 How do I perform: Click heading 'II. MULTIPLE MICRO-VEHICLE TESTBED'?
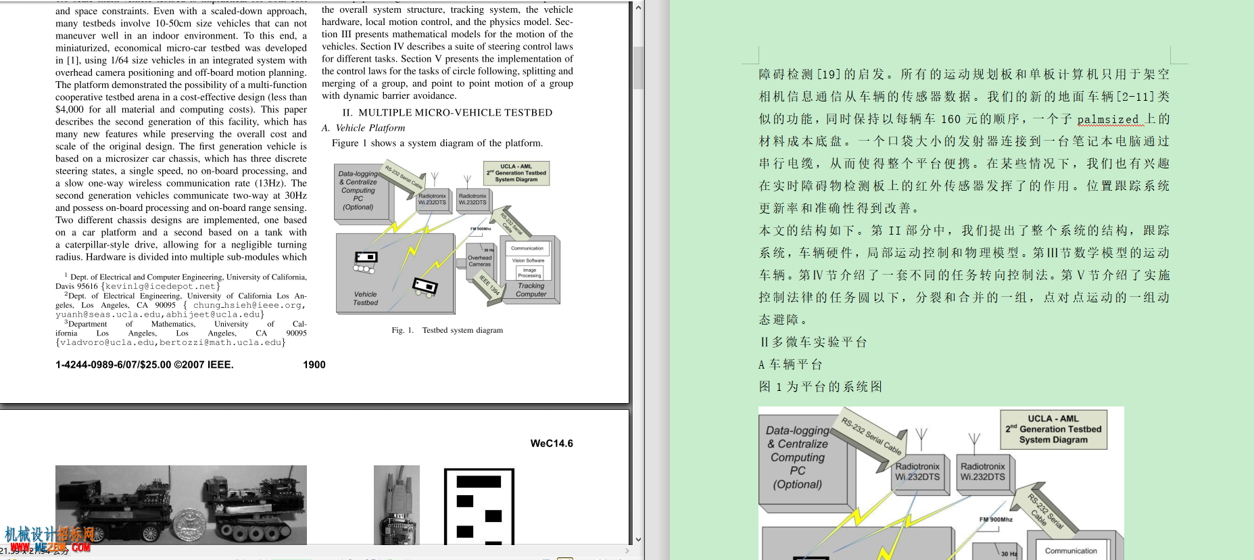[x=448, y=113]
